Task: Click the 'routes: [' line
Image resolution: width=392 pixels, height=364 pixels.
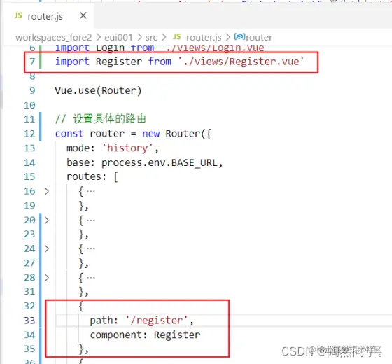Action: click(x=92, y=177)
